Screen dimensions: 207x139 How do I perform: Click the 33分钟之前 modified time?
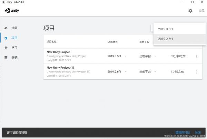[x=178, y=56]
